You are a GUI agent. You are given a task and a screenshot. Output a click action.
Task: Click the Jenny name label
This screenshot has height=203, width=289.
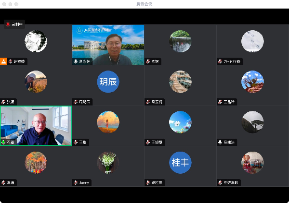click(x=85, y=182)
